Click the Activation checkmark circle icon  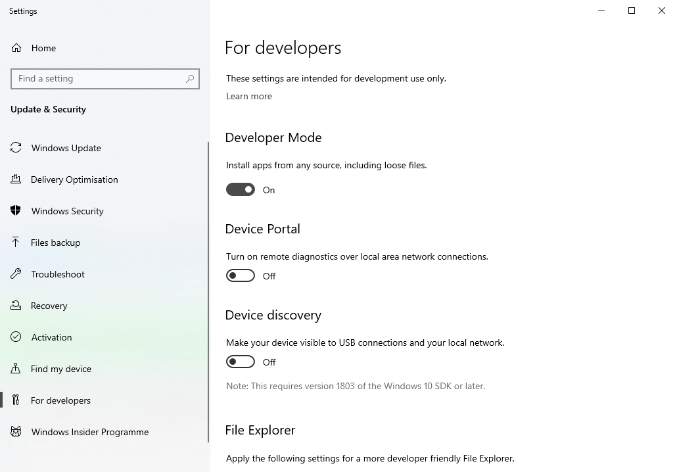pyautogui.click(x=16, y=337)
